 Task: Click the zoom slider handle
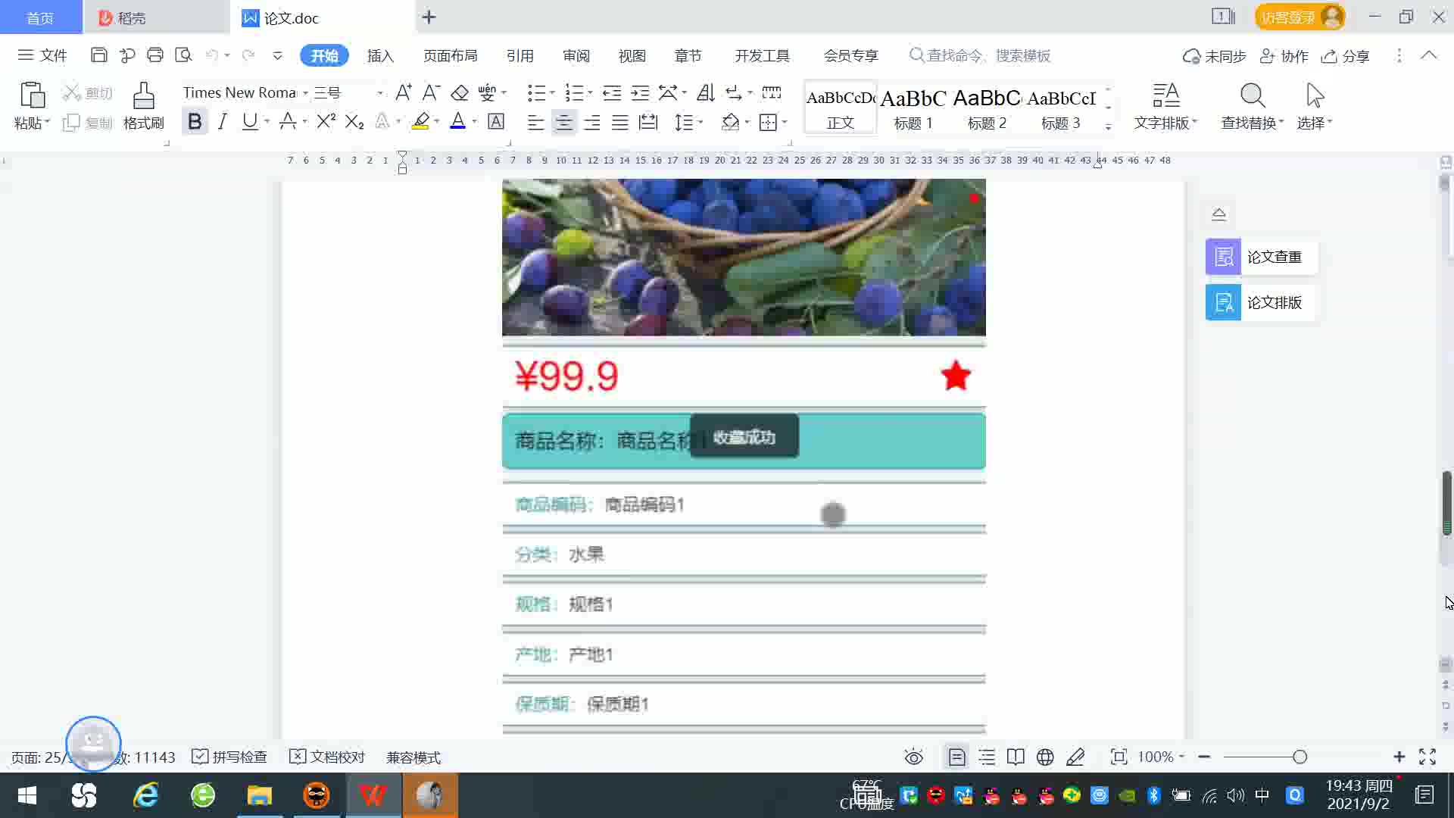[x=1300, y=757]
